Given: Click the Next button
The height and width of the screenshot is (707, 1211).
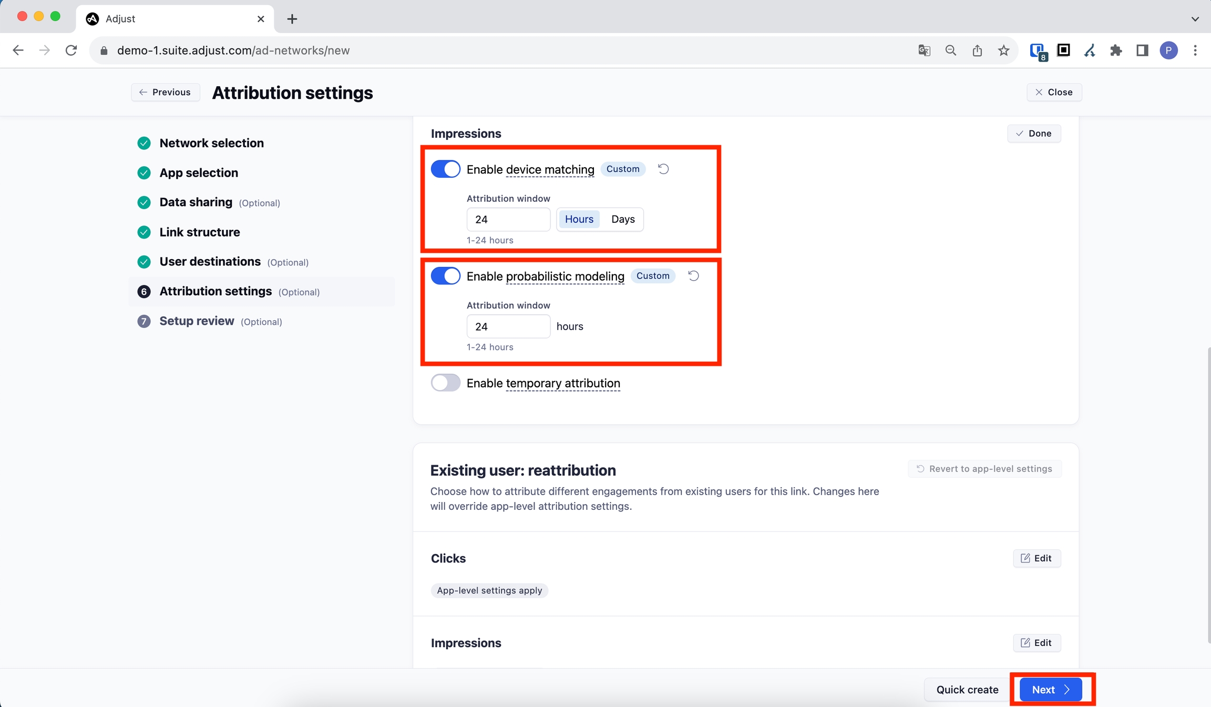Looking at the screenshot, I should (1050, 690).
